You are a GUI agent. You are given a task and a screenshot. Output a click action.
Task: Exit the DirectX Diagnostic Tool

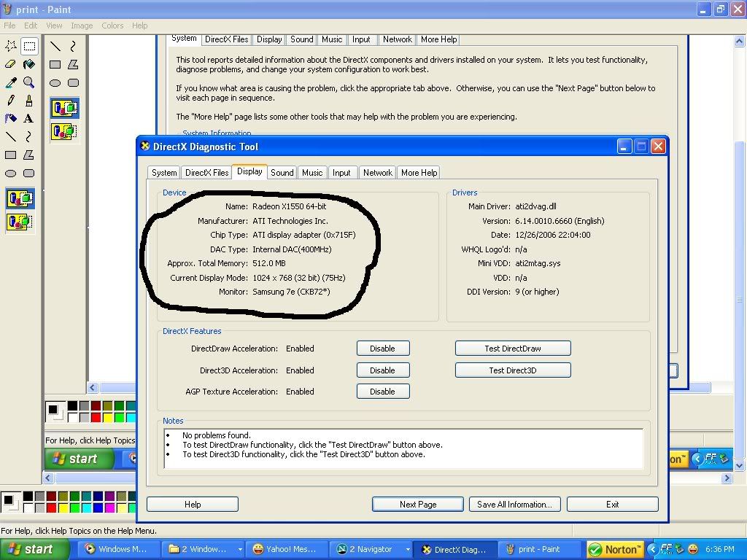point(612,505)
